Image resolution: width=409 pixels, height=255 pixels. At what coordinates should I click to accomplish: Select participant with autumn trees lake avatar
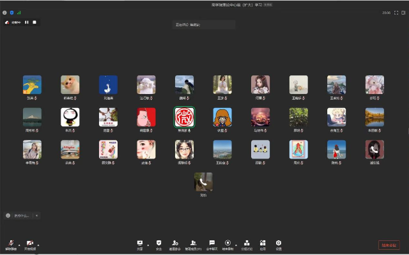coord(374,117)
